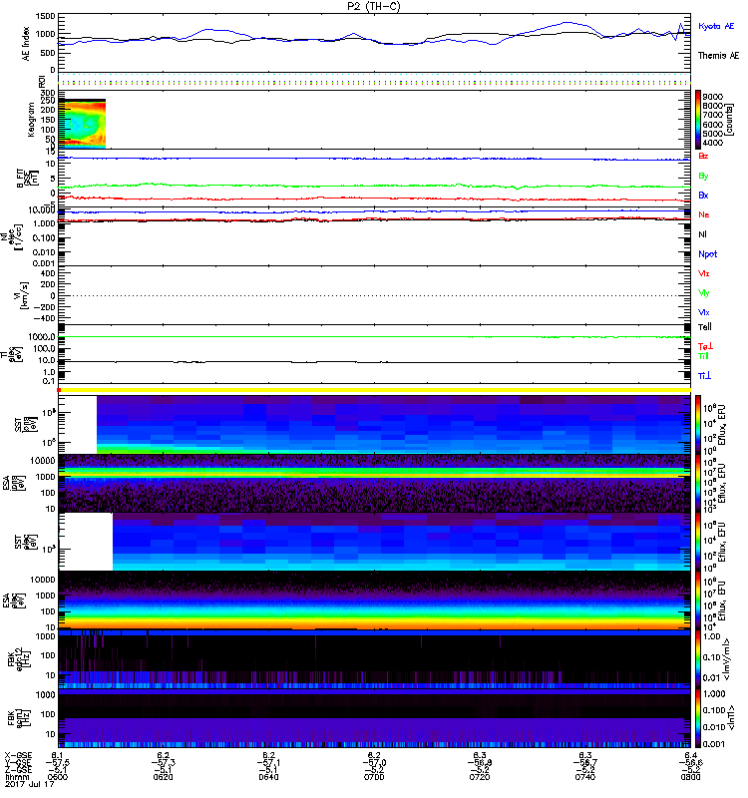Click the 2017 Jul 17 date label
748x798 pixels.
pos(30,784)
